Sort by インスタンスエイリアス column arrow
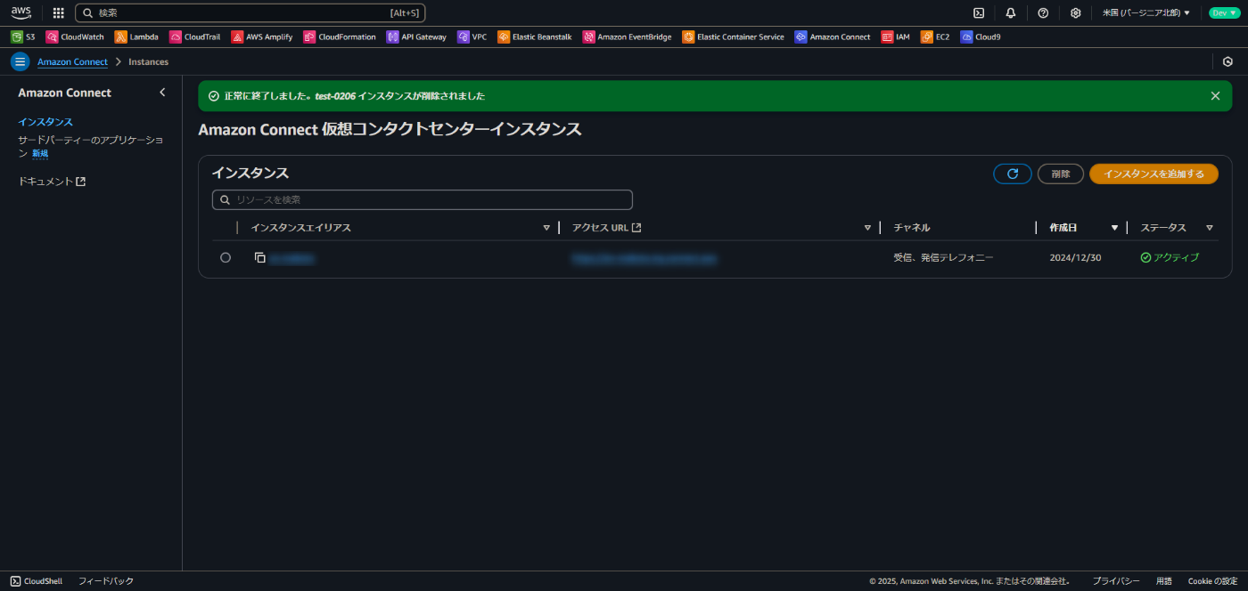1248x591 pixels. coord(546,228)
